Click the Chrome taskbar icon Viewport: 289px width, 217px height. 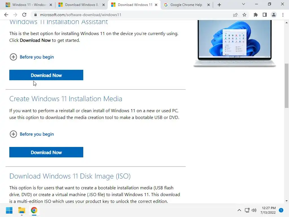[34, 210]
